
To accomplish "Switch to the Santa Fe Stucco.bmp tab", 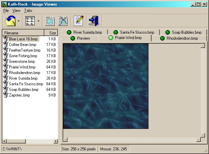I will point(134,32).
